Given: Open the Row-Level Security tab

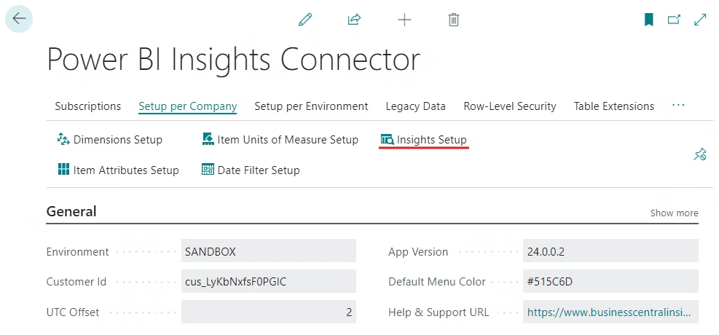Looking at the screenshot, I should pos(510,106).
